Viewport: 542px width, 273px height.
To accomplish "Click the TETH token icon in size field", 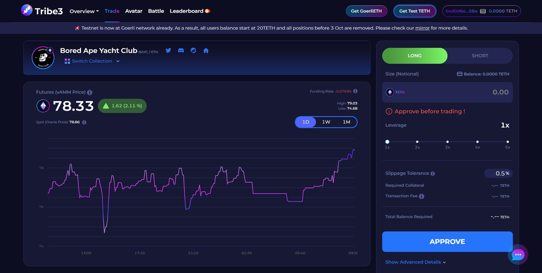I will coord(390,92).
